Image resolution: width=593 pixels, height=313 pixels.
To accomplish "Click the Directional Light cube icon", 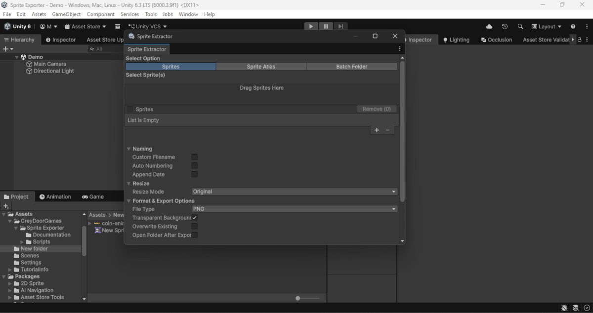I will tap(29, 71).
